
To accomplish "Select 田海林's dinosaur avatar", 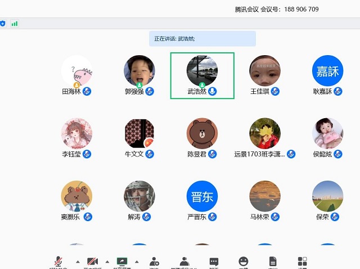I will coord(76,71).
